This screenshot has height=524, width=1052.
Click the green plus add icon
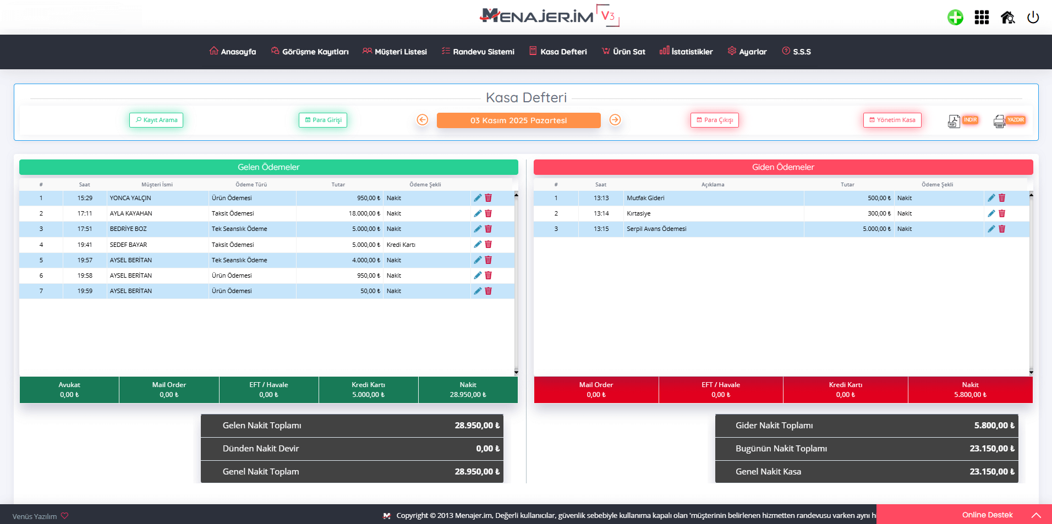[955, 18]
